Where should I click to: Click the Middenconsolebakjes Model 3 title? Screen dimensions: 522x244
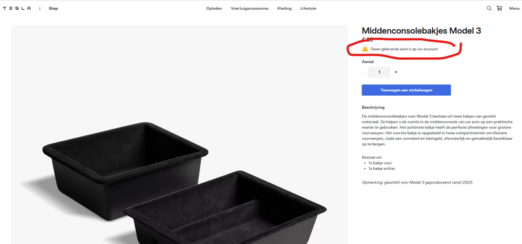click(x=421, y=31)
